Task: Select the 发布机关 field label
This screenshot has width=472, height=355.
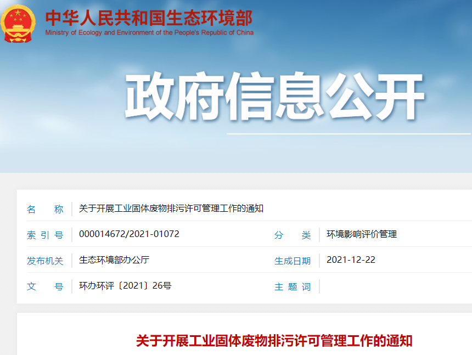Action: [x=45, y=261]
